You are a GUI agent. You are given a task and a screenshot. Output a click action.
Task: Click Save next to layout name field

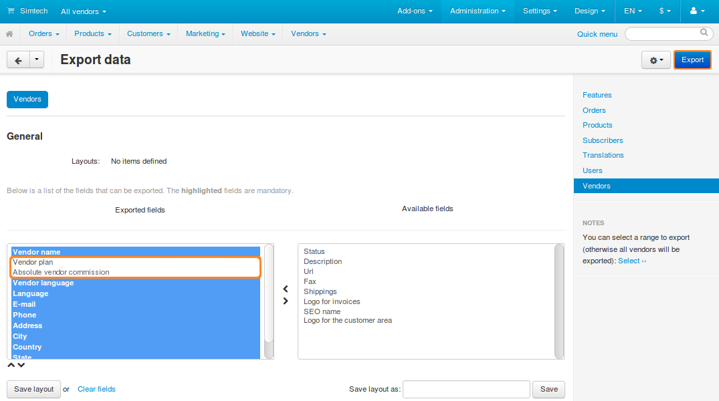pyautogui.click(x=549, y=389)
